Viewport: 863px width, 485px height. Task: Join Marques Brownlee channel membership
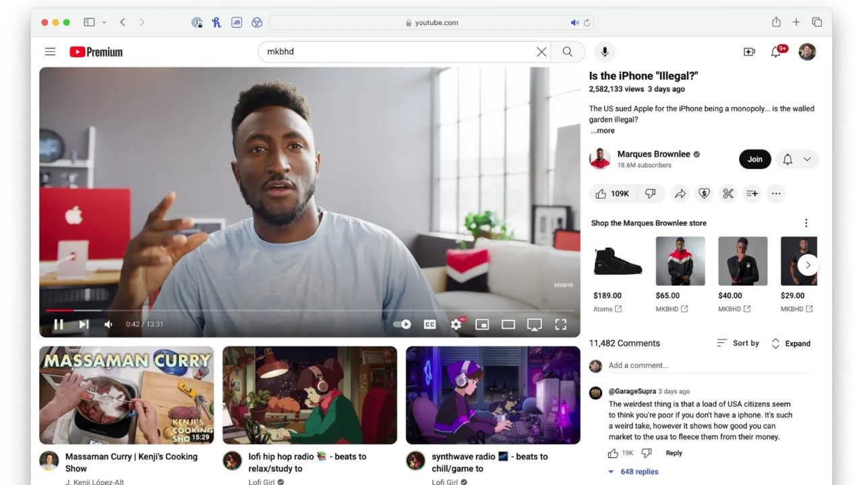coord(755,159)
